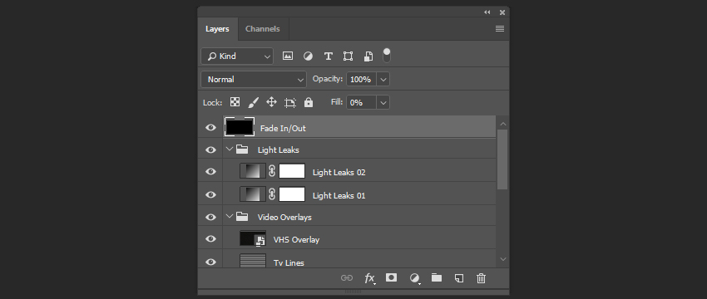Click the Fill 0% field
Screen dimensions: 707x299
point(361,103)
